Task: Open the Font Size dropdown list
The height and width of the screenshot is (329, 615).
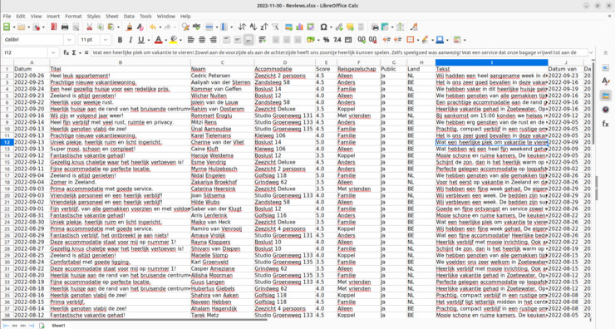Action: [x=105, y=40]
